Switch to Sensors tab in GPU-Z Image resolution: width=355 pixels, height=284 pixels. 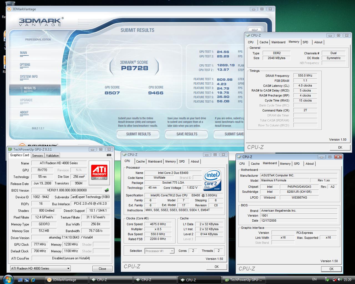37,156
